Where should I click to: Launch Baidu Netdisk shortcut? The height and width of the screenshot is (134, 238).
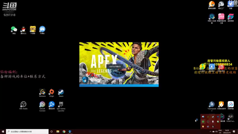tap(231, 105)
